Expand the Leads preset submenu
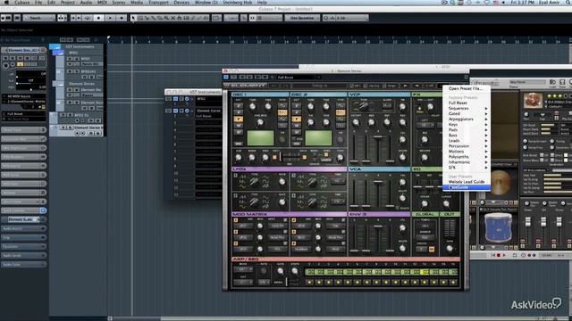 click(467, 141)
